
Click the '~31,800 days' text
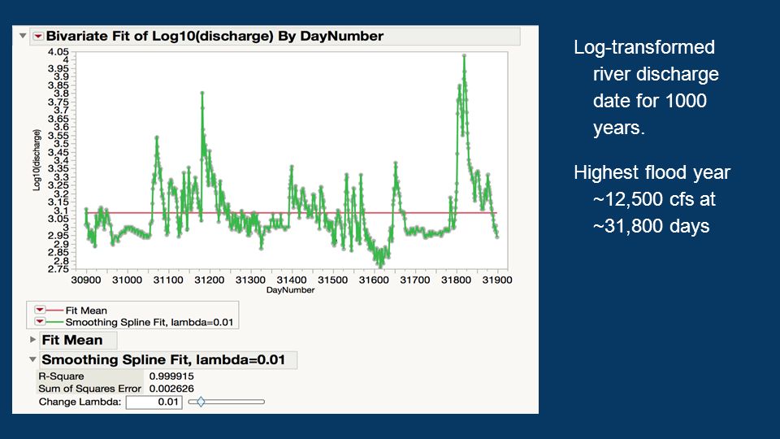click(x=651, y=226)
